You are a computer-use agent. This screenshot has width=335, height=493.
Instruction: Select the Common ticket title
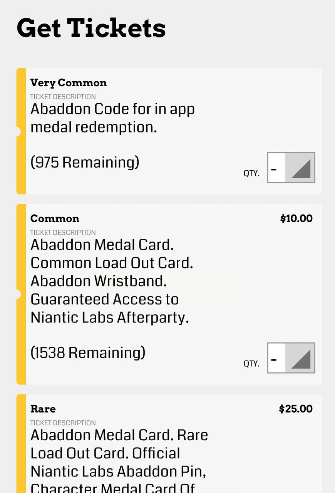coord(55,218)
